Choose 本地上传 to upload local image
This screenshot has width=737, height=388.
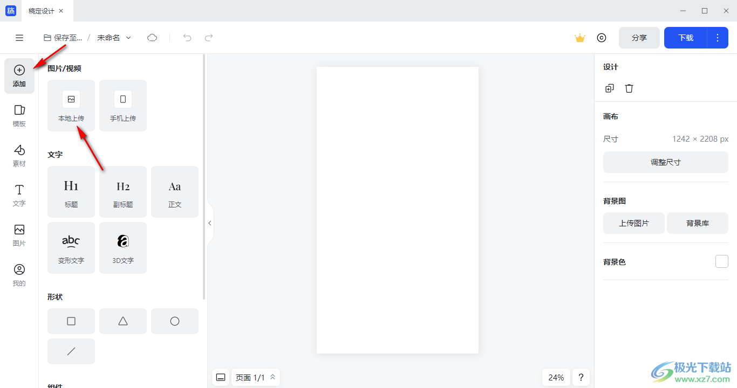[x=71, y=106]
